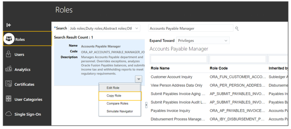Click the Inherited by filter field
Screen dimensions: 291x129
[x=278, y=59]
